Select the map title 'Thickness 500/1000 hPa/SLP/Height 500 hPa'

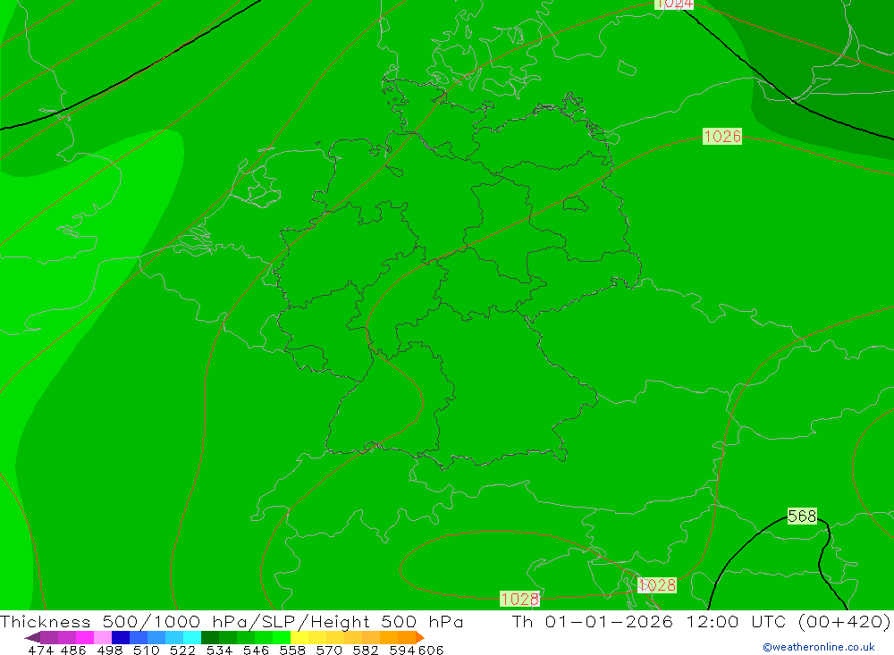tap(232, 621)
